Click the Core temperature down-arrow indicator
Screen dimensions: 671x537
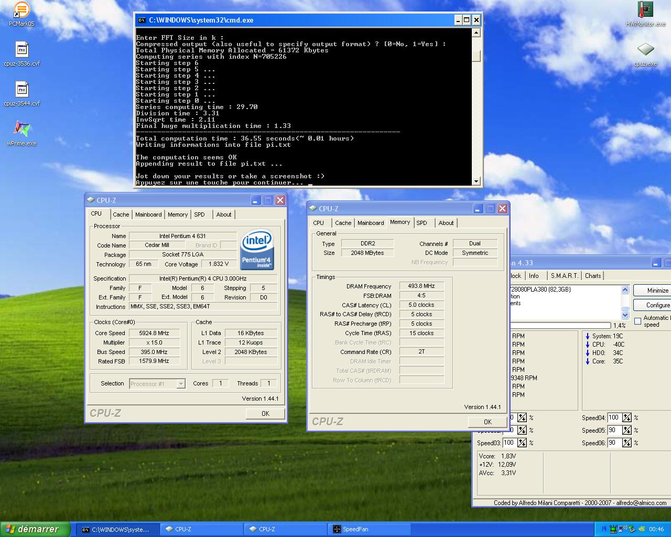tap(588, 361)
